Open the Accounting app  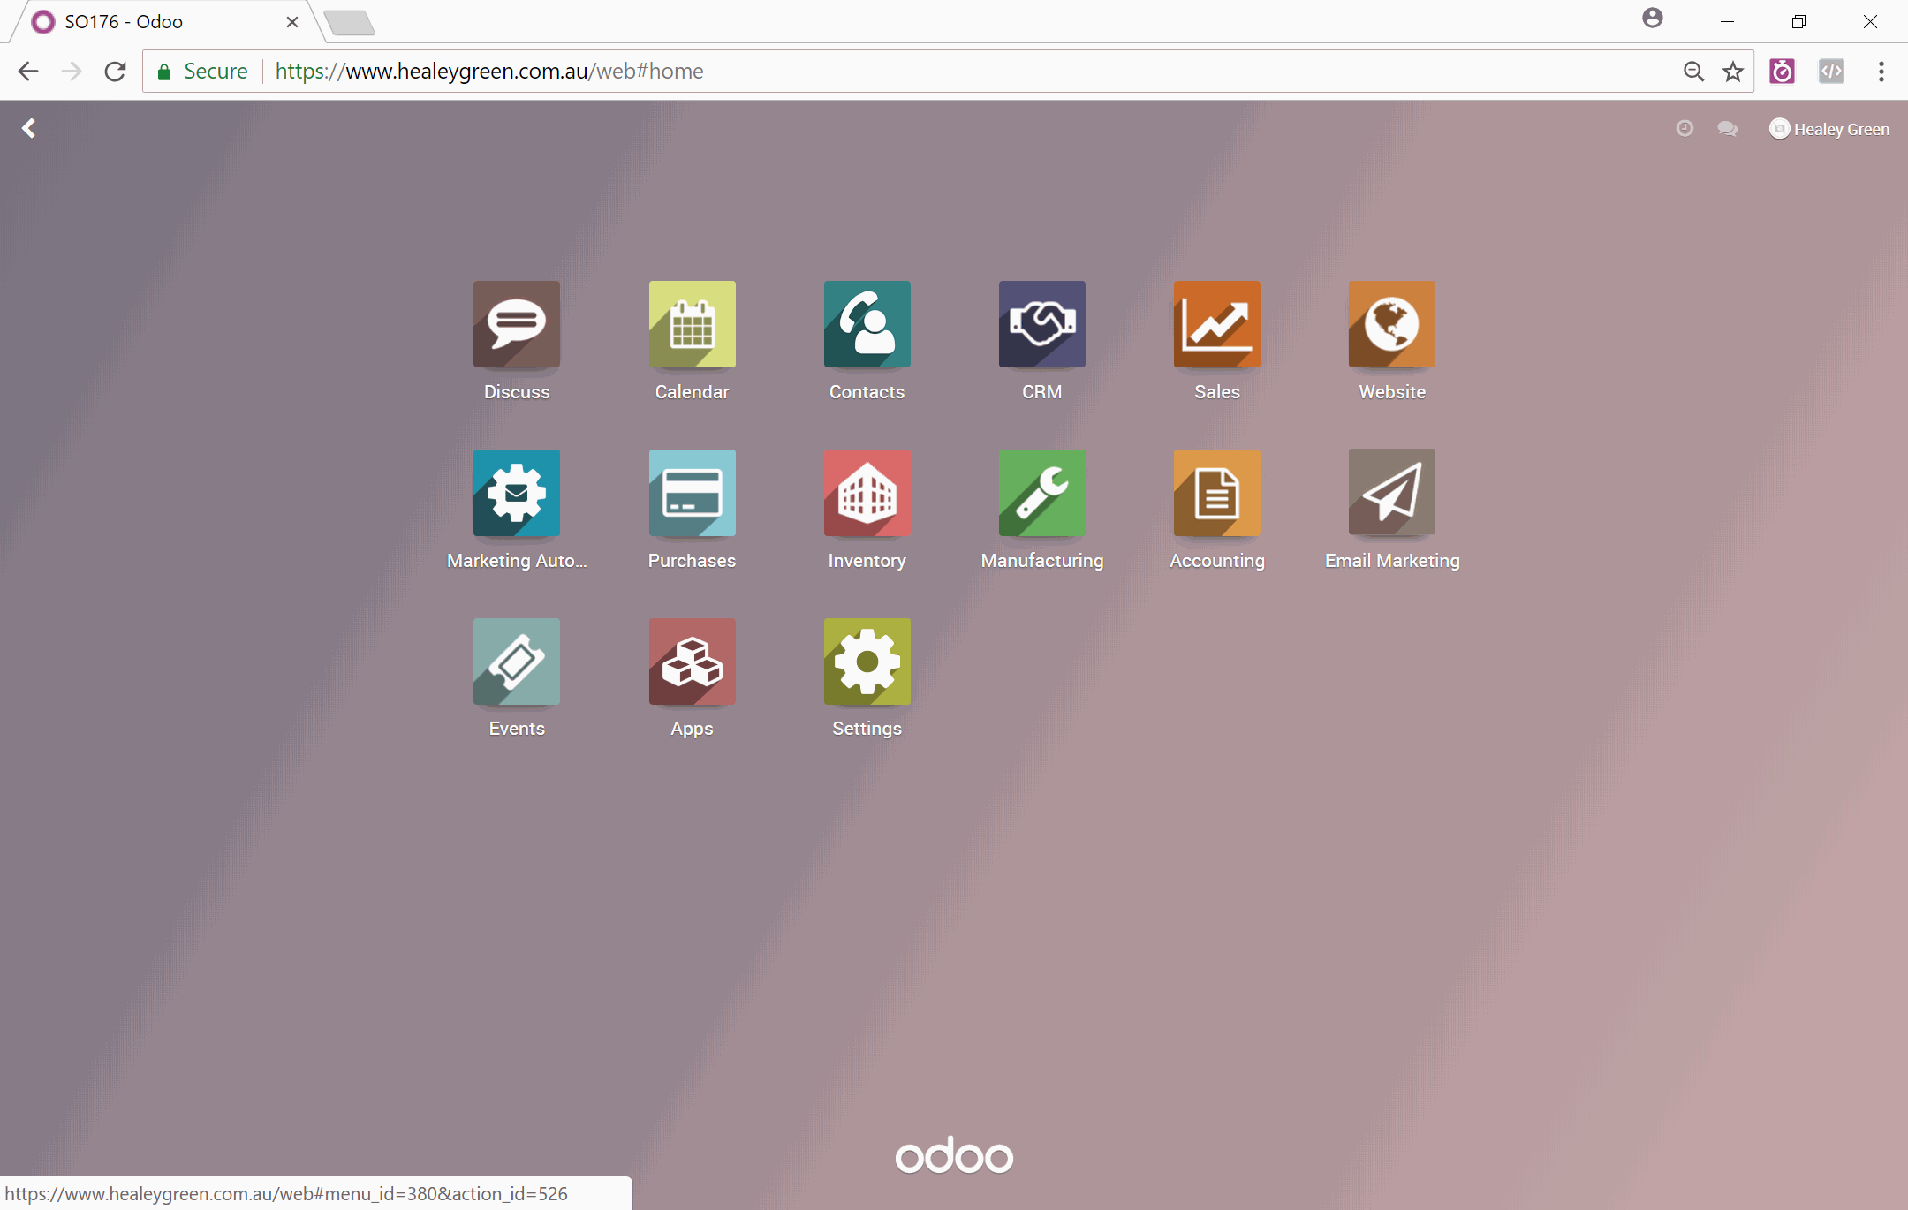pos(1217,493)
